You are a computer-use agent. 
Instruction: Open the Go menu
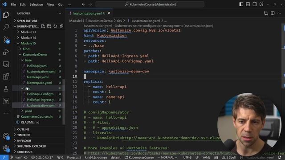point(60,4)
